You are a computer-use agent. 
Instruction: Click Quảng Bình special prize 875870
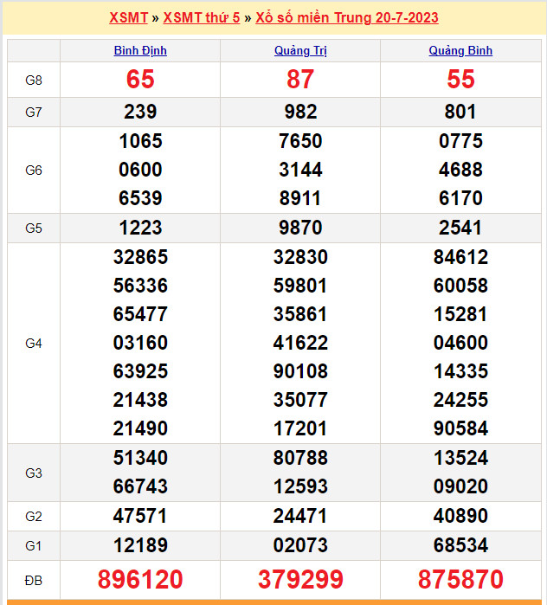tap(460, 579)
